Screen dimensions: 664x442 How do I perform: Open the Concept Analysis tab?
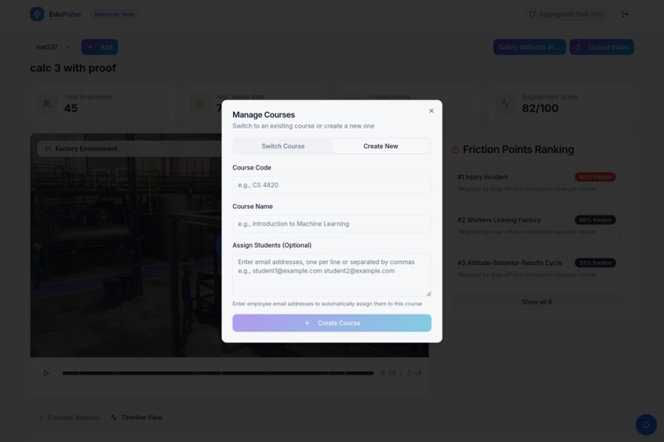pyautogui.click(x=69, y=417)
